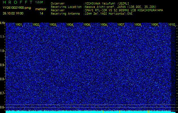
Task: Click the 0.8 frequency axis label
Action: coord(3,79)
